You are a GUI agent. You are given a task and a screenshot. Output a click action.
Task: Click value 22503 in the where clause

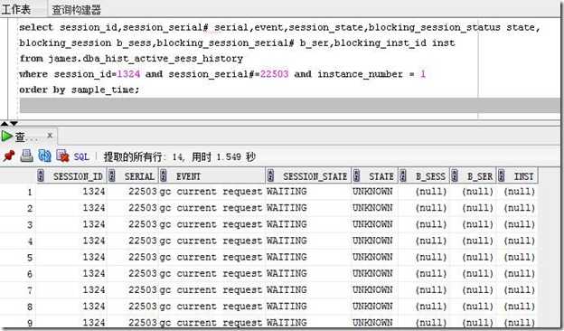pos(275,74)
